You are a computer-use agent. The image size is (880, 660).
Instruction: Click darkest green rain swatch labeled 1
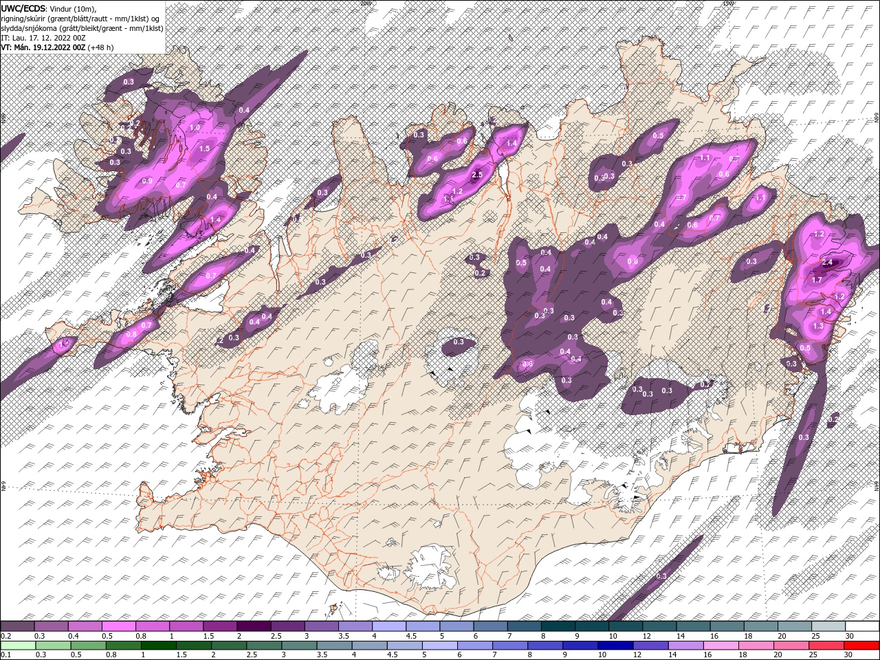point(159,646)
